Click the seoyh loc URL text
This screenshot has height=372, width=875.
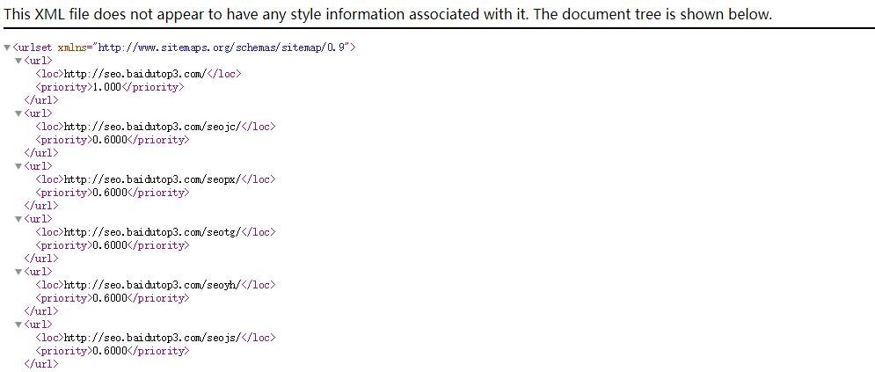coord(152,284)
